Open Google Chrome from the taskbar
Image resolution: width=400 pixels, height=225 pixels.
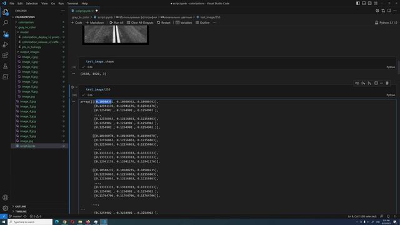coord(64,222)
